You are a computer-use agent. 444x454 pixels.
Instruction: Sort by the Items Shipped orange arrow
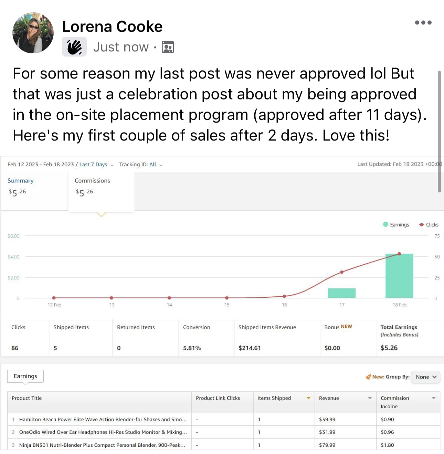point(308,398)
